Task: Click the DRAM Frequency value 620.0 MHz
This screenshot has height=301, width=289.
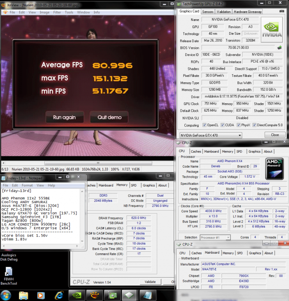Action: (x=138, y=218)
